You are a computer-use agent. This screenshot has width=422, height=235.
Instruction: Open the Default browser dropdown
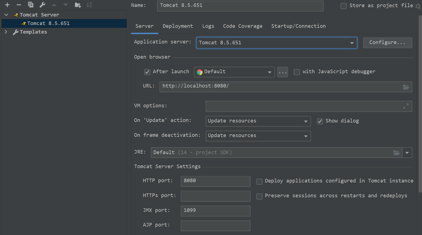pos(234,72)
